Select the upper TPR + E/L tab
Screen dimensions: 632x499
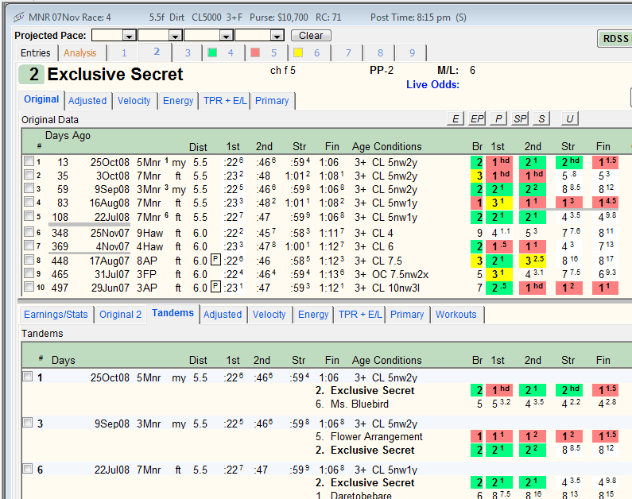tap(225, 101)
